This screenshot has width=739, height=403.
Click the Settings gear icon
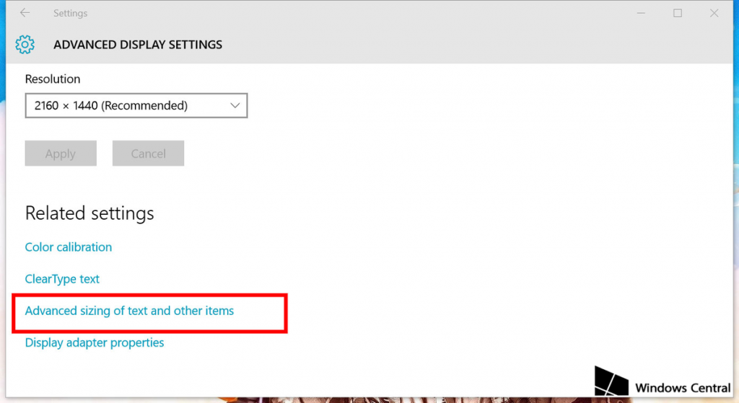click(25, 45)
